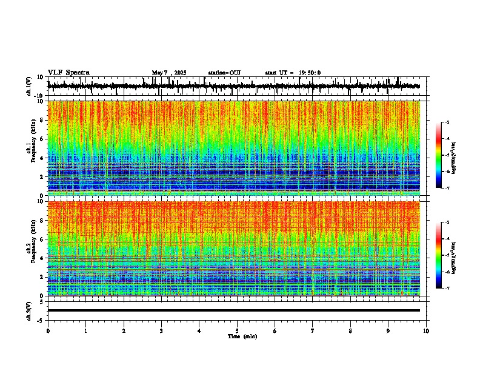480x371 pixels.
Task: Click the '5' tick label on time axis
Action: [x=237, y=331]
